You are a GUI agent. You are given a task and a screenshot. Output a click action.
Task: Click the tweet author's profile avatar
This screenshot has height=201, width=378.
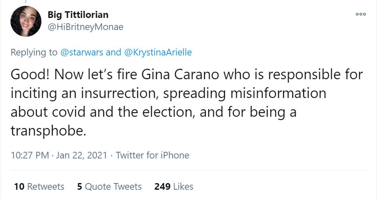point(26,21)
